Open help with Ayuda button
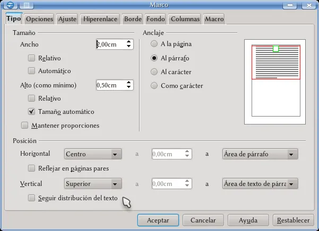Screen dimensions: 319x231 point(248,220)
